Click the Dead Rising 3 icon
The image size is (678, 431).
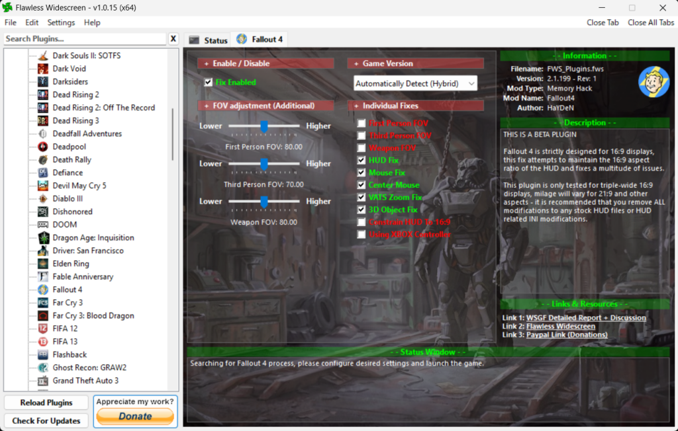(x=43, y=120)
